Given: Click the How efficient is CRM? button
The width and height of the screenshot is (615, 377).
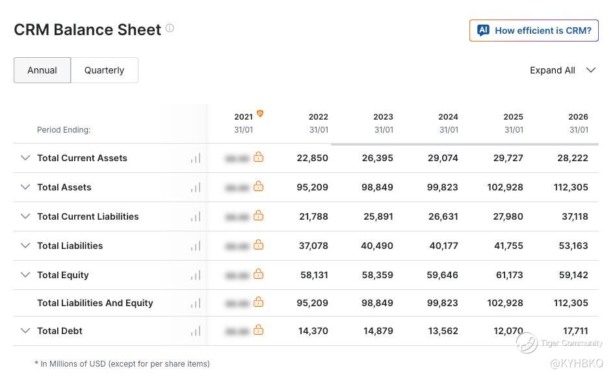Looking at the screenshot, I should 534,31.
